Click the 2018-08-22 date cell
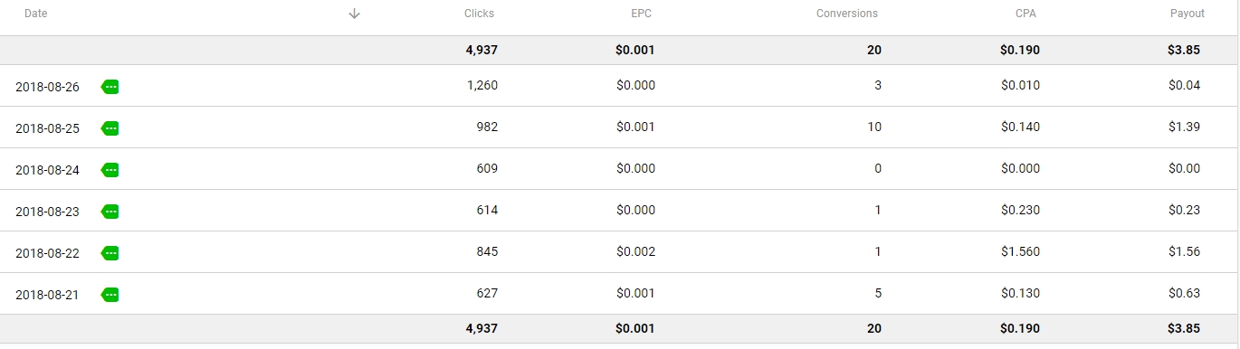The width and height of the screenshot is (1240, 349). click(x=47, y=253)
